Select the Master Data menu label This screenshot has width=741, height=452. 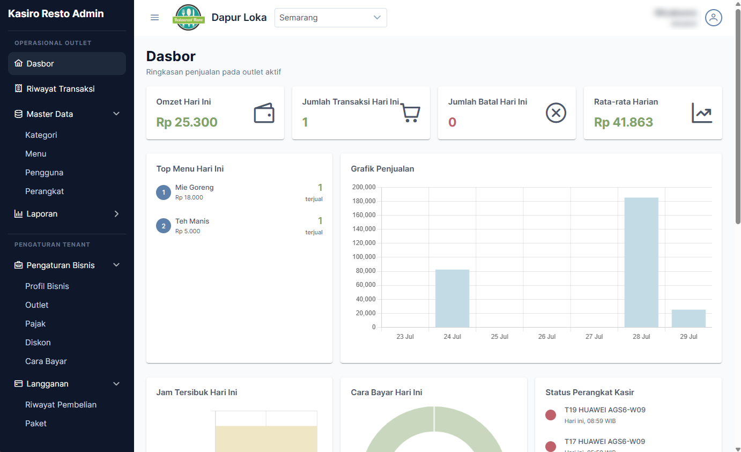click(x=50, y=114)
